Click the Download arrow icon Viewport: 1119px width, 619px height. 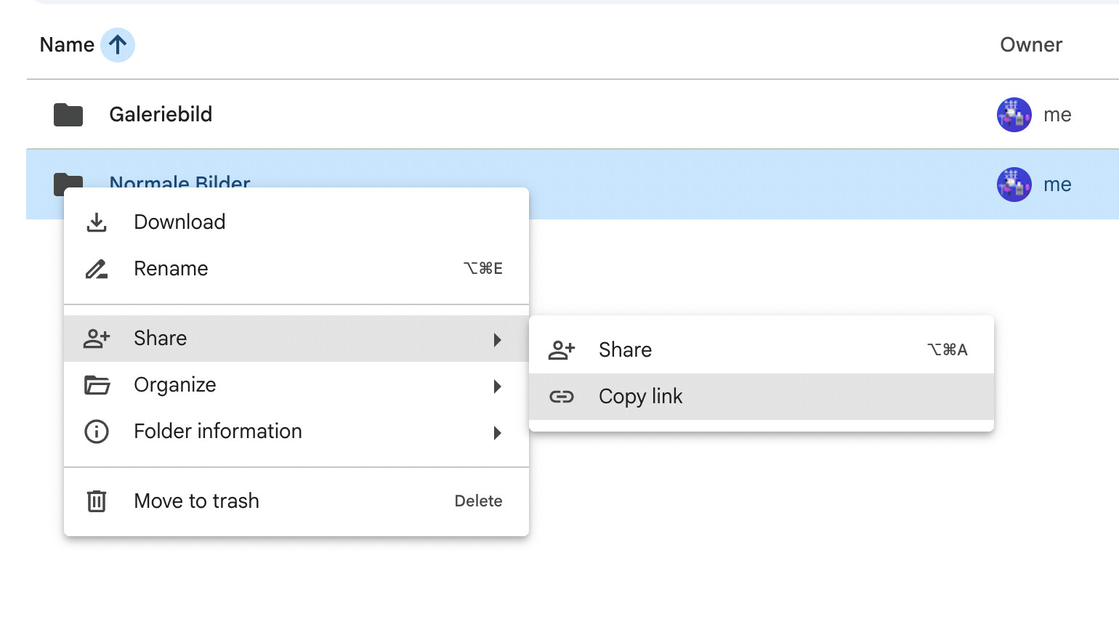(x=97, y=222)
